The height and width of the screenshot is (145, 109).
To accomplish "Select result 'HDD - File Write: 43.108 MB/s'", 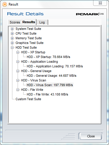I will click(47, 94).
